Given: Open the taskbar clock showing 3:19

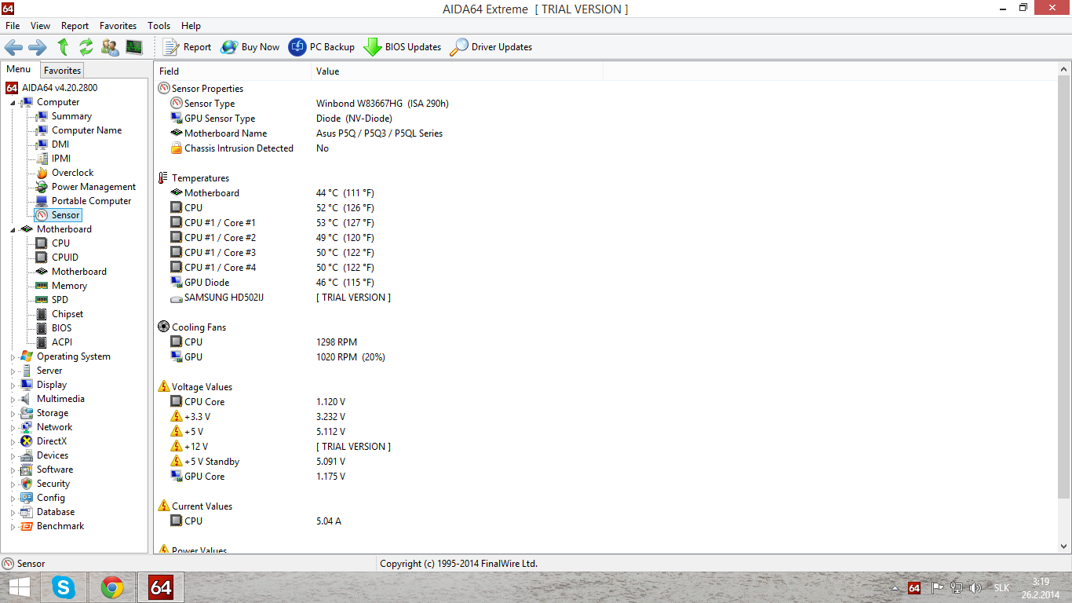Looking at the screenshot, I should (x=1041, y=588).
